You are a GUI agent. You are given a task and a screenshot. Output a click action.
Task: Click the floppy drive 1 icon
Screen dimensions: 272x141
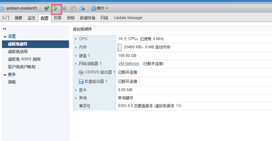tap(81, 82)
